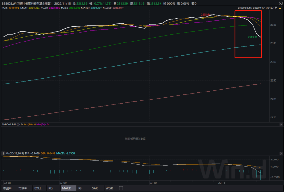Click the plus icon to add indicator
This screenshot has height=192, width=284.
pos(121,188)
